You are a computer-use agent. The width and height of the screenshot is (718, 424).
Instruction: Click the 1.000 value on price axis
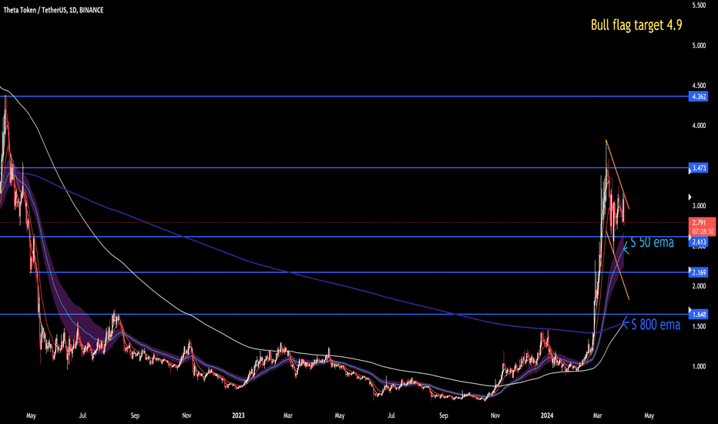[699, 366]
